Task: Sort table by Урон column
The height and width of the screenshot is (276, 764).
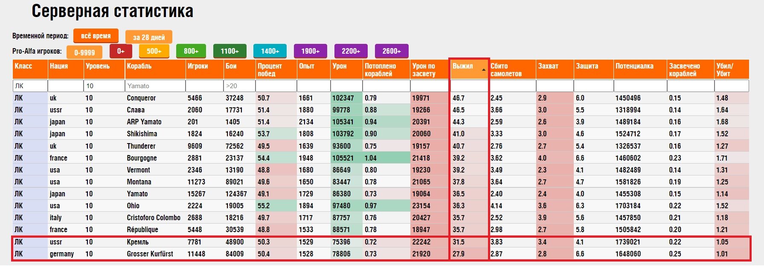Action: click(x=346, y=69)
